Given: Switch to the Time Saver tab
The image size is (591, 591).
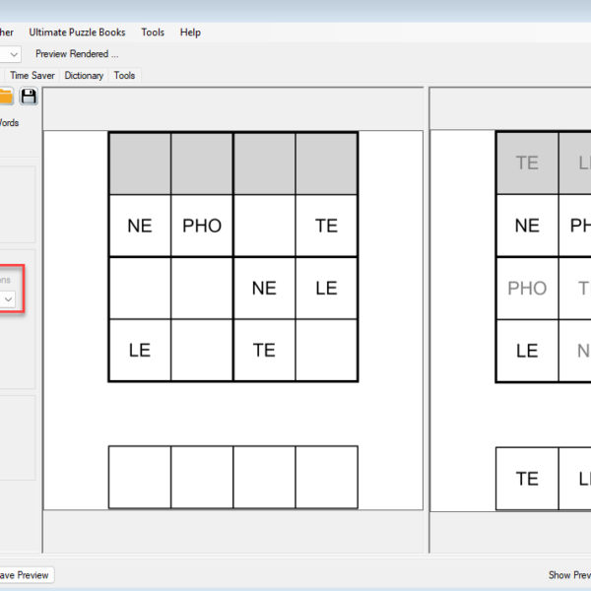Looking at the screenshot, I should click(x=33, y=75).
